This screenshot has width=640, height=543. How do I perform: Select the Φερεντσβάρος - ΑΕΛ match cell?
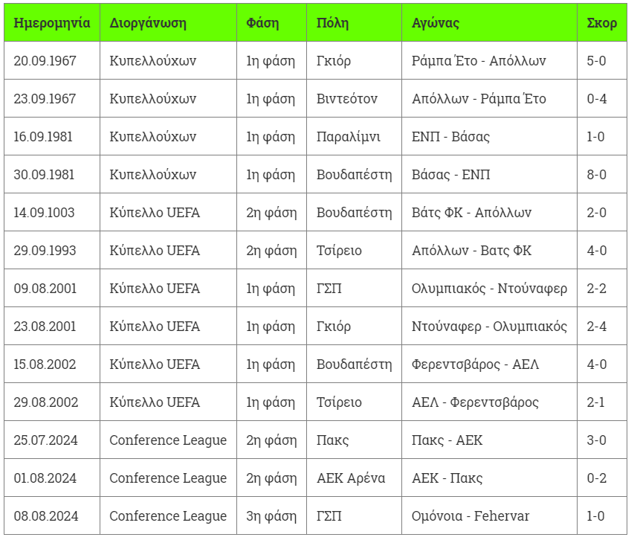(x=475, y=364)
